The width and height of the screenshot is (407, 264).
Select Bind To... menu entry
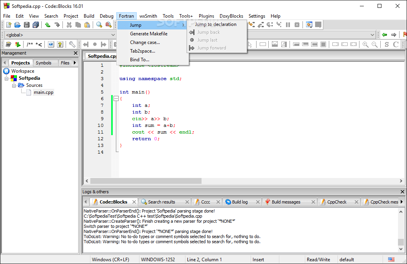point(139,60)
